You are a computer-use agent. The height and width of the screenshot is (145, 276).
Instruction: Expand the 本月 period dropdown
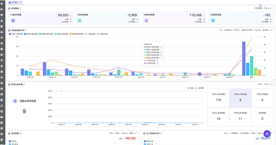pyautogui.click(x=260, y=84)
